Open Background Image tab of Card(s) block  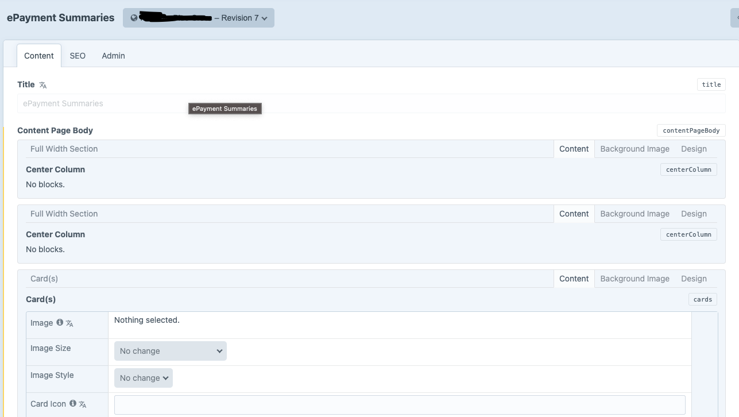click(x=634, y=279)
